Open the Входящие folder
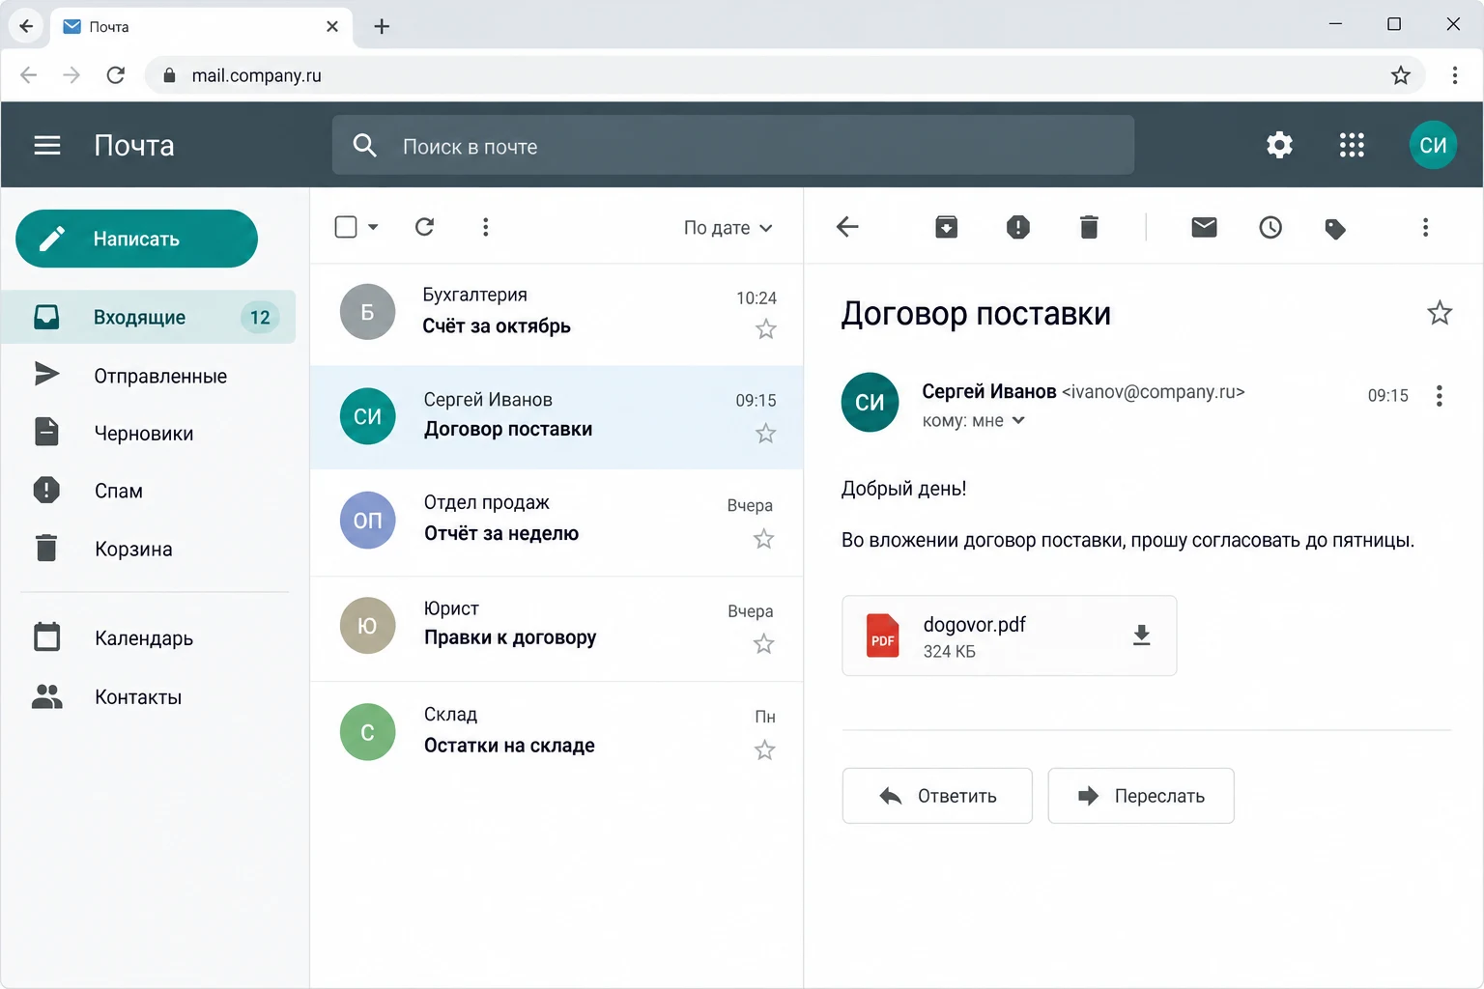The height and width of the screenshot is (989, 1484). tap(148, 317)
